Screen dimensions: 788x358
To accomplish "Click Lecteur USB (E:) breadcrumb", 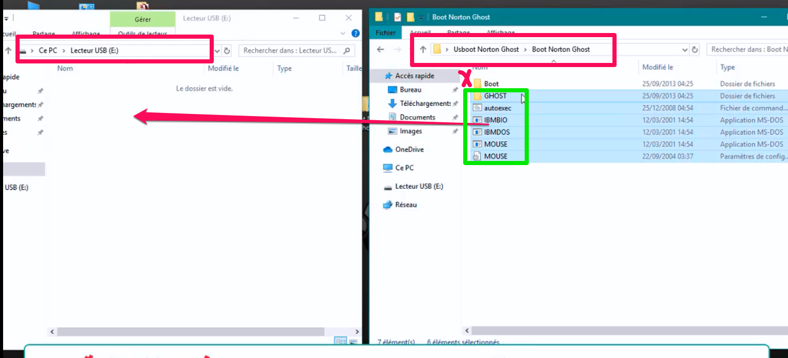I will tap(94, 51).
